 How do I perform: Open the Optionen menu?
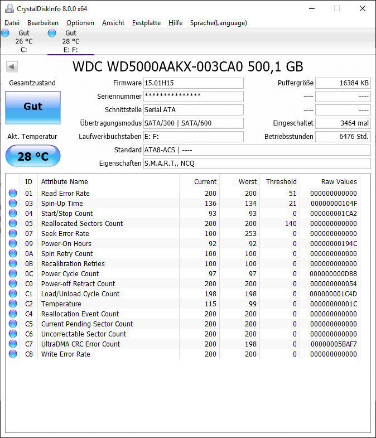coord(80,23)
